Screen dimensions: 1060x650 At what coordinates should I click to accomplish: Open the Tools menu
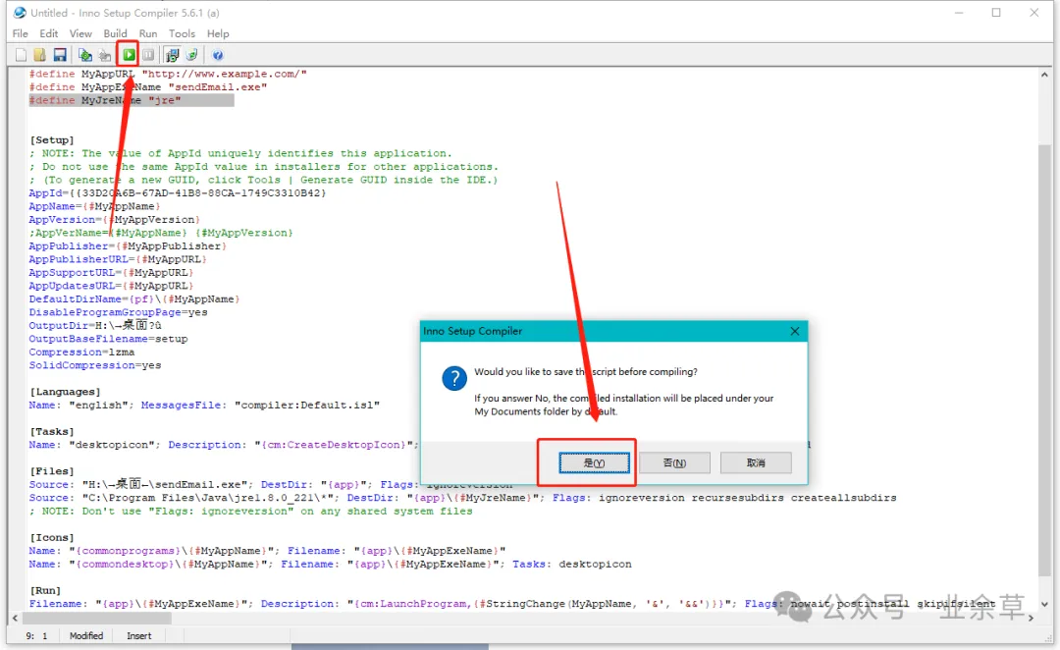click(182, 33)
